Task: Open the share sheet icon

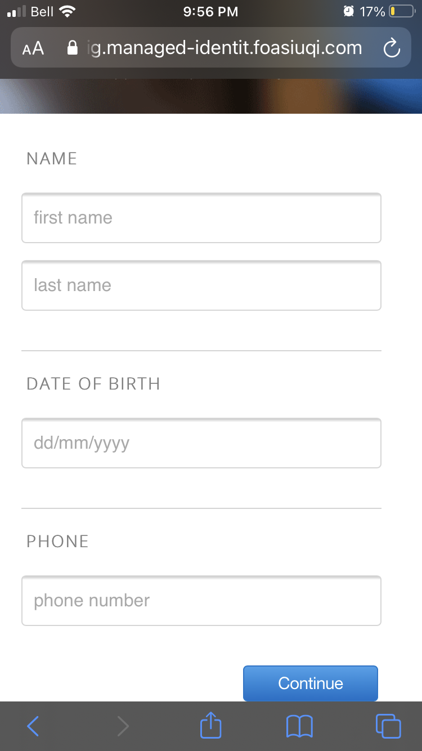Action: 211,725
